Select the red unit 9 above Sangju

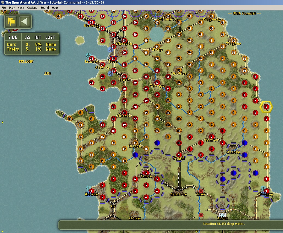(x=179, y=155)
